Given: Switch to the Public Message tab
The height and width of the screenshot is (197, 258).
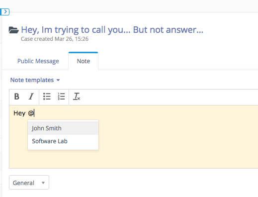Looking at the screenshot, I should tap(38, 61).
